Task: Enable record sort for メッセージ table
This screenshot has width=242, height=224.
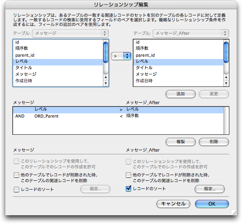Action: (16, 189)
